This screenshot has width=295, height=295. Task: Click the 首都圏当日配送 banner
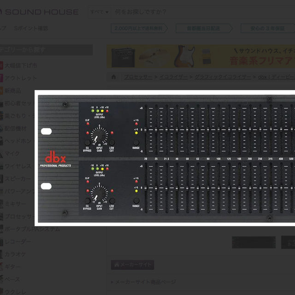tap(204, 29)
